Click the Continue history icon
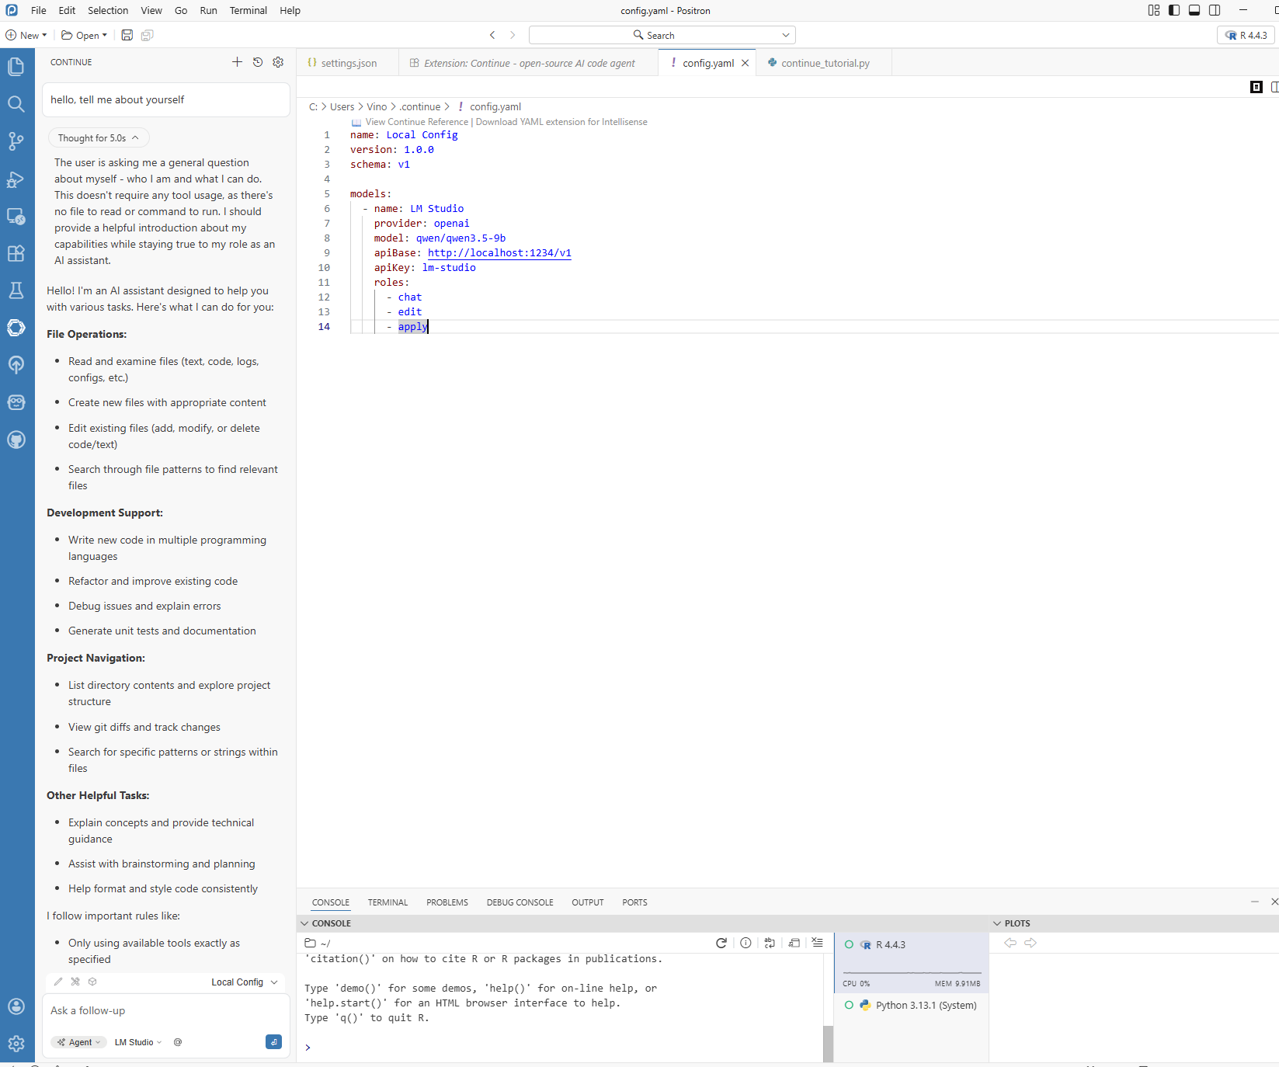1279x1067 pixels. point(258,62)
